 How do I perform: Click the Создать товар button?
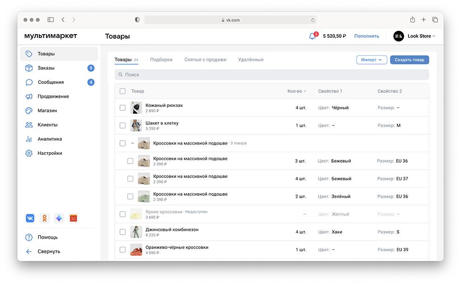(409, 60)
